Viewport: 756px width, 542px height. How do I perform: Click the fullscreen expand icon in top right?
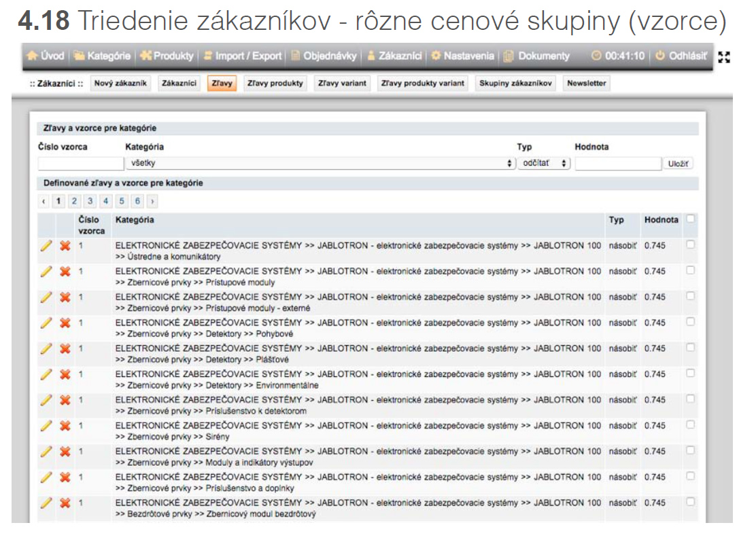click(x=724, y=56)
